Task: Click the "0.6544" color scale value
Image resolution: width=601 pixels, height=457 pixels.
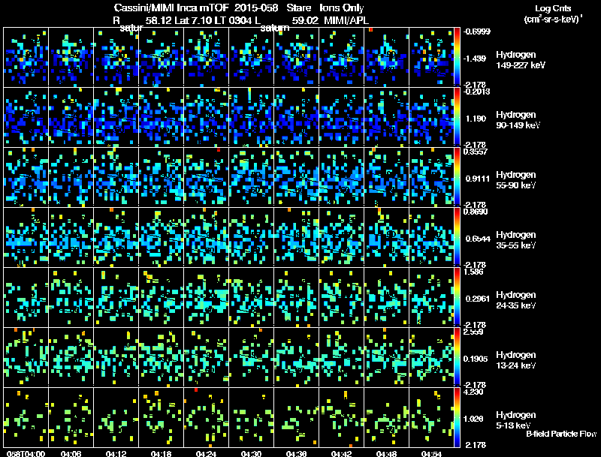Action: 478,239
